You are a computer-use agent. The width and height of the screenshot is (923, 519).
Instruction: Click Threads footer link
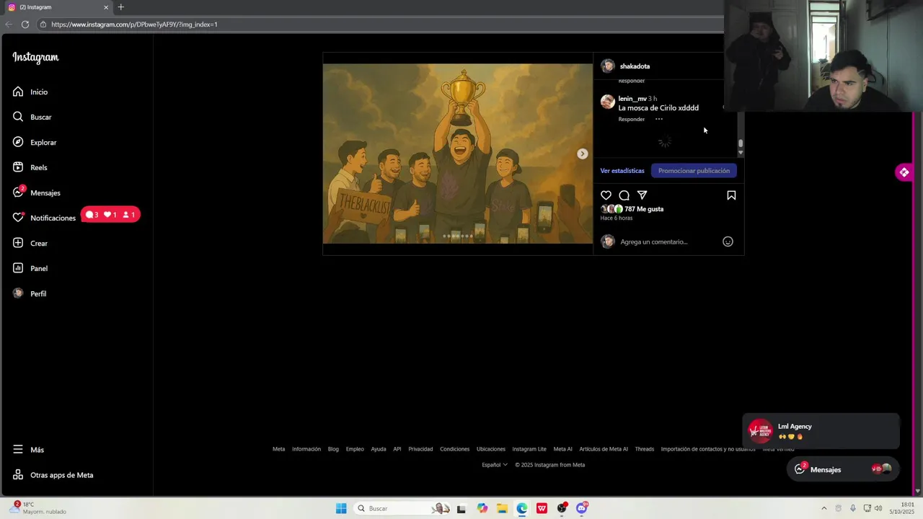[645, 449]
